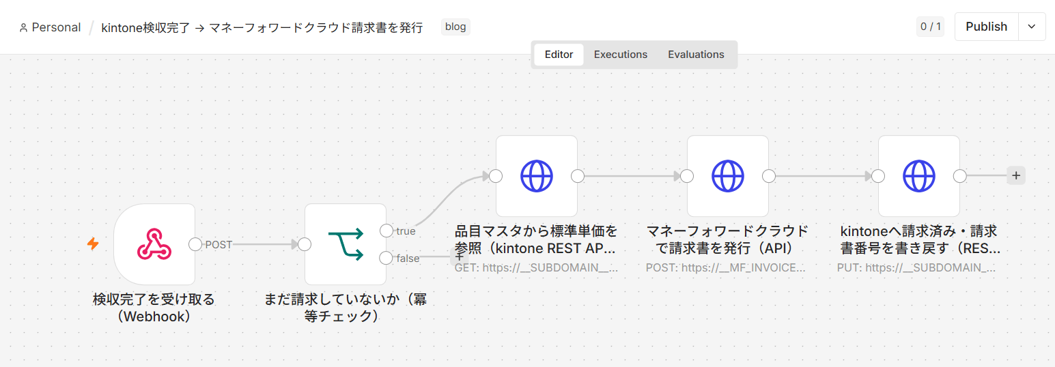Add a node after the kintone write-back node
This screenshot has height=367, width=1055.
(x=1016, y=176)
